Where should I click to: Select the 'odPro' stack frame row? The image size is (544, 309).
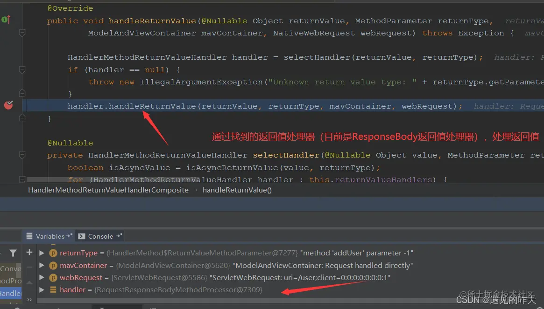(x=11, y=281)
